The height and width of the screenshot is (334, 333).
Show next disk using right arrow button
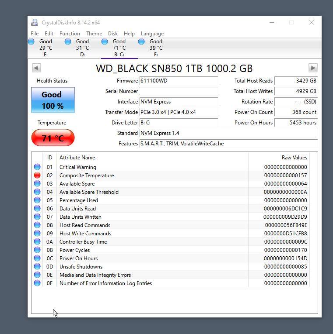(313, 68)
